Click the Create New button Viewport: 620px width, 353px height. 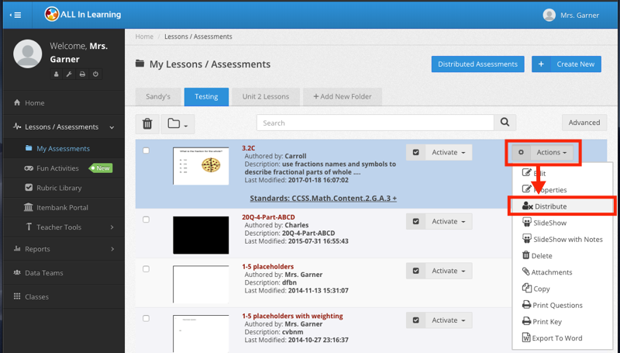pos(567,64)
